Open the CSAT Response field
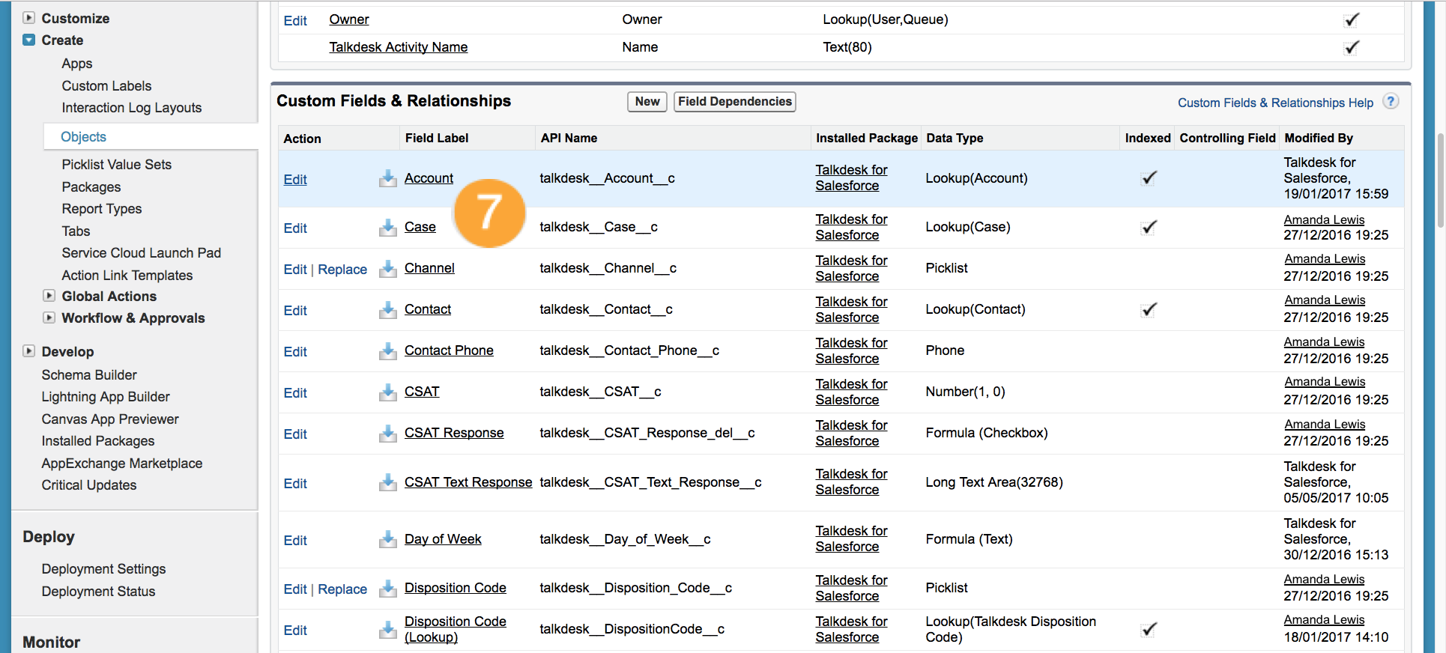The height and width of the screenshot is (653, 1446). pyautogui.click(x=454, y=433)
